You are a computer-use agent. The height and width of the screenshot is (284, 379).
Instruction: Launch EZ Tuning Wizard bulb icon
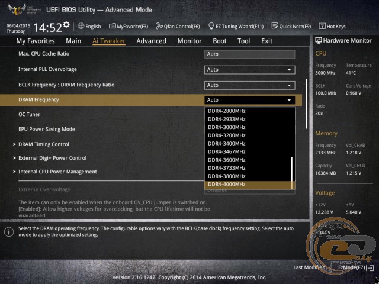211,26
